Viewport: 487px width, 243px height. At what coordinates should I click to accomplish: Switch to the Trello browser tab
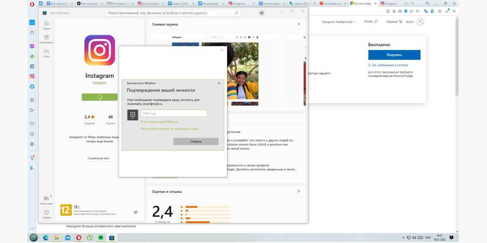pyautogui.click(x=178, y=3)
